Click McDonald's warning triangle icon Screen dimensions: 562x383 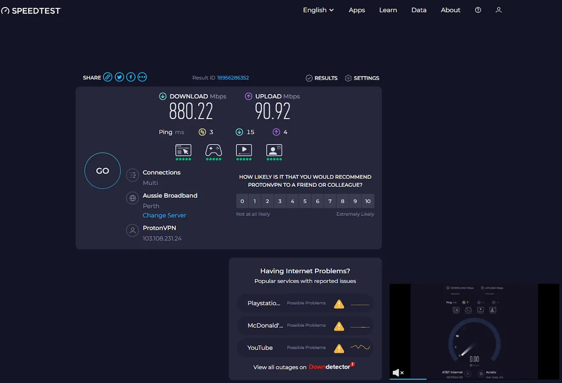pos(339,326)
